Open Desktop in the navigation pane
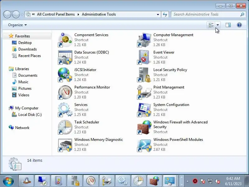 pos(25,43)
